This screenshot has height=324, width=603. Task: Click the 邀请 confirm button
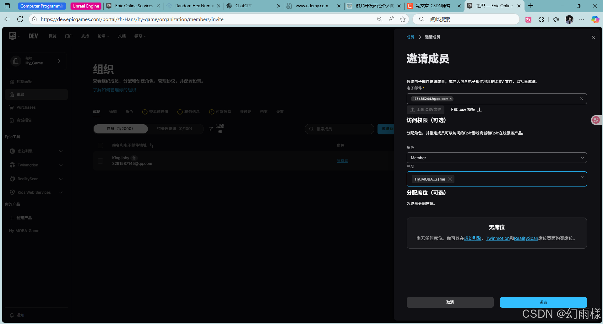(x=543, y=302)
